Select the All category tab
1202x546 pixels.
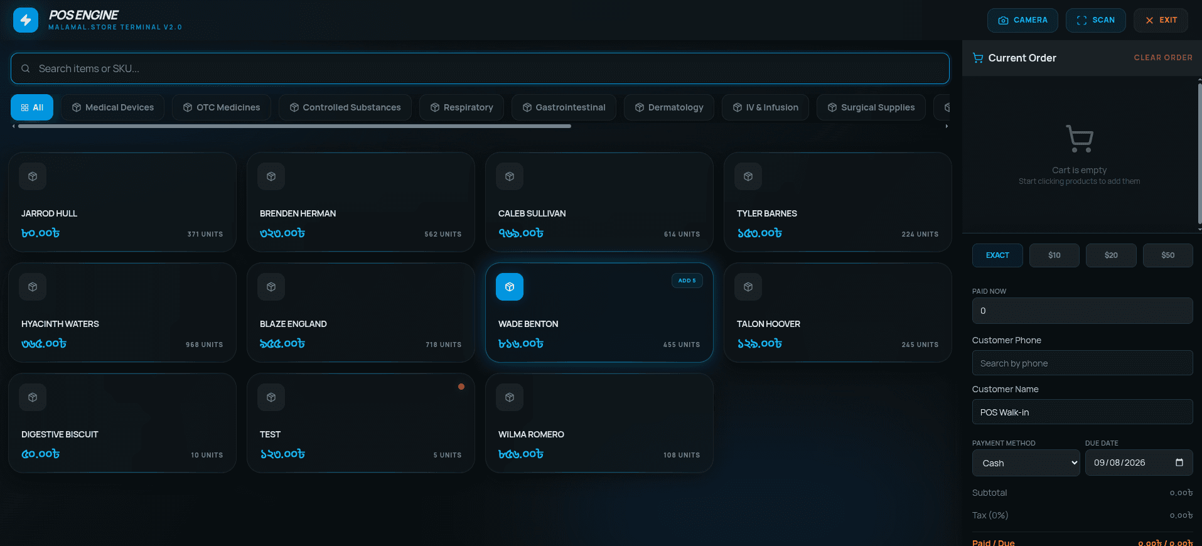tap(32, 107)
